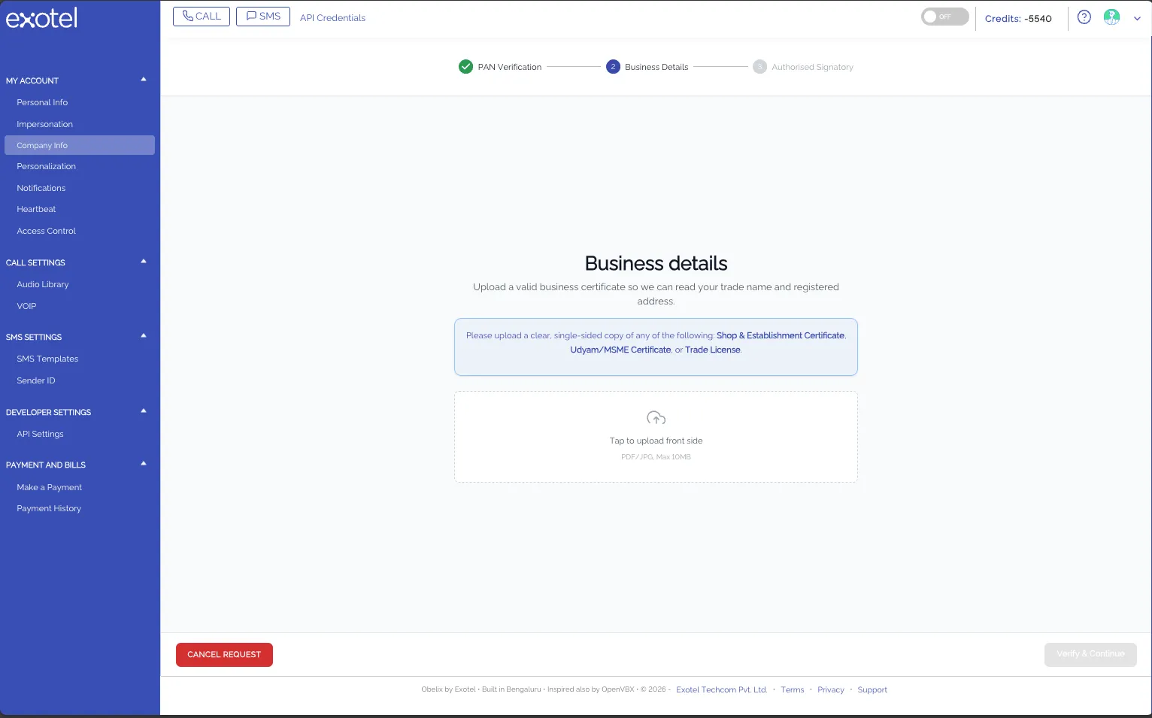Image resolution: width=1152 pixels, height=718 pixels.
Task: Collapse the SMS SETTINGS section
Action: [144, 336]
